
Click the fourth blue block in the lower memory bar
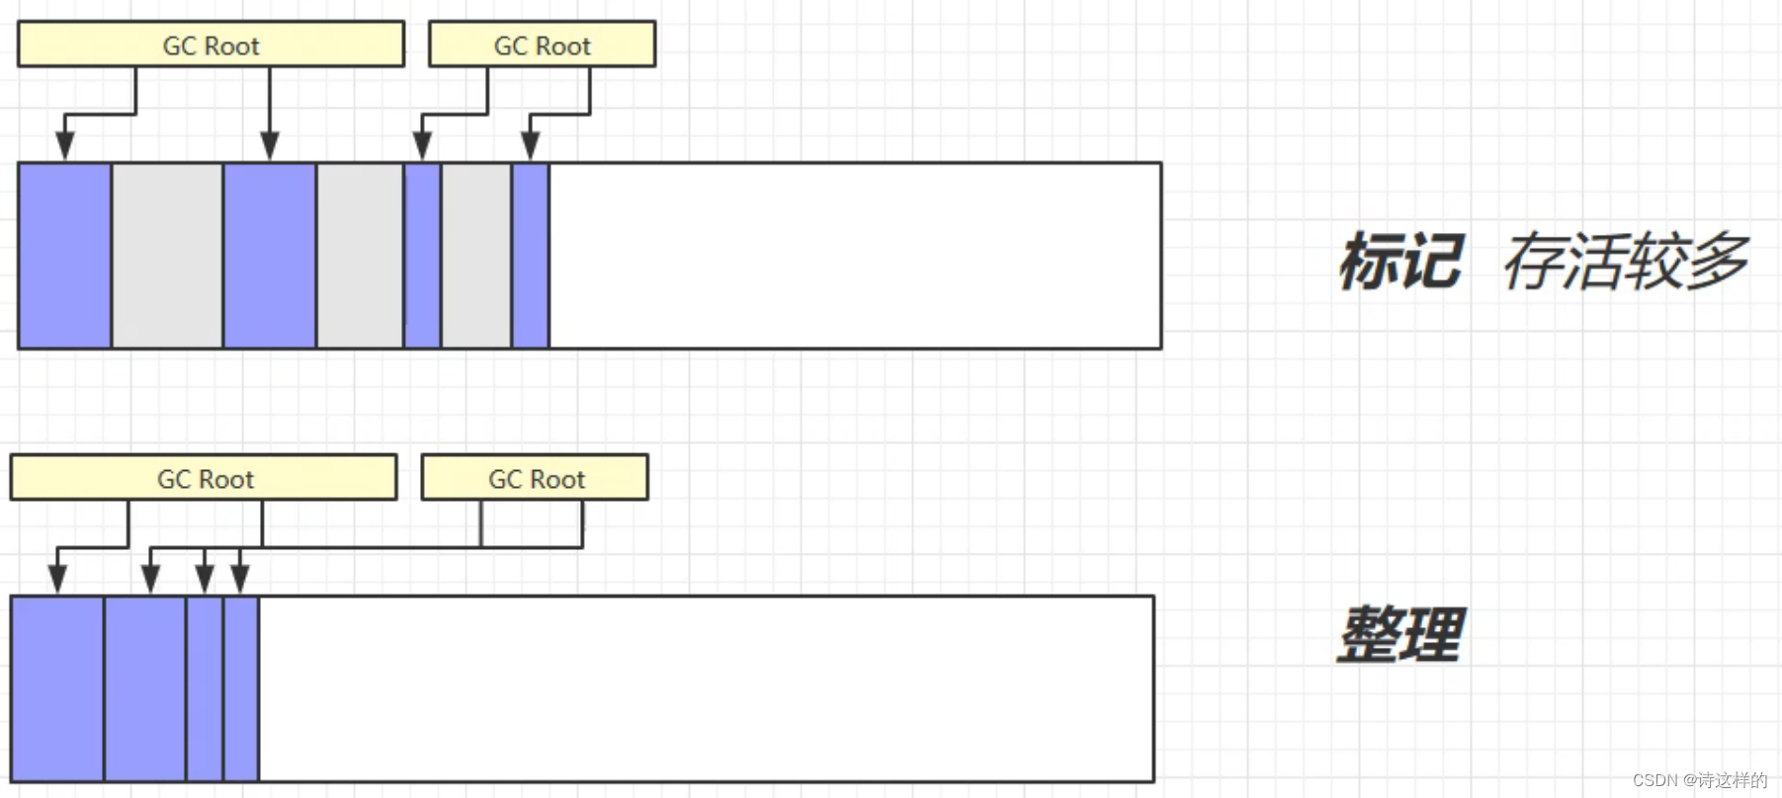[x=241, y=689]
